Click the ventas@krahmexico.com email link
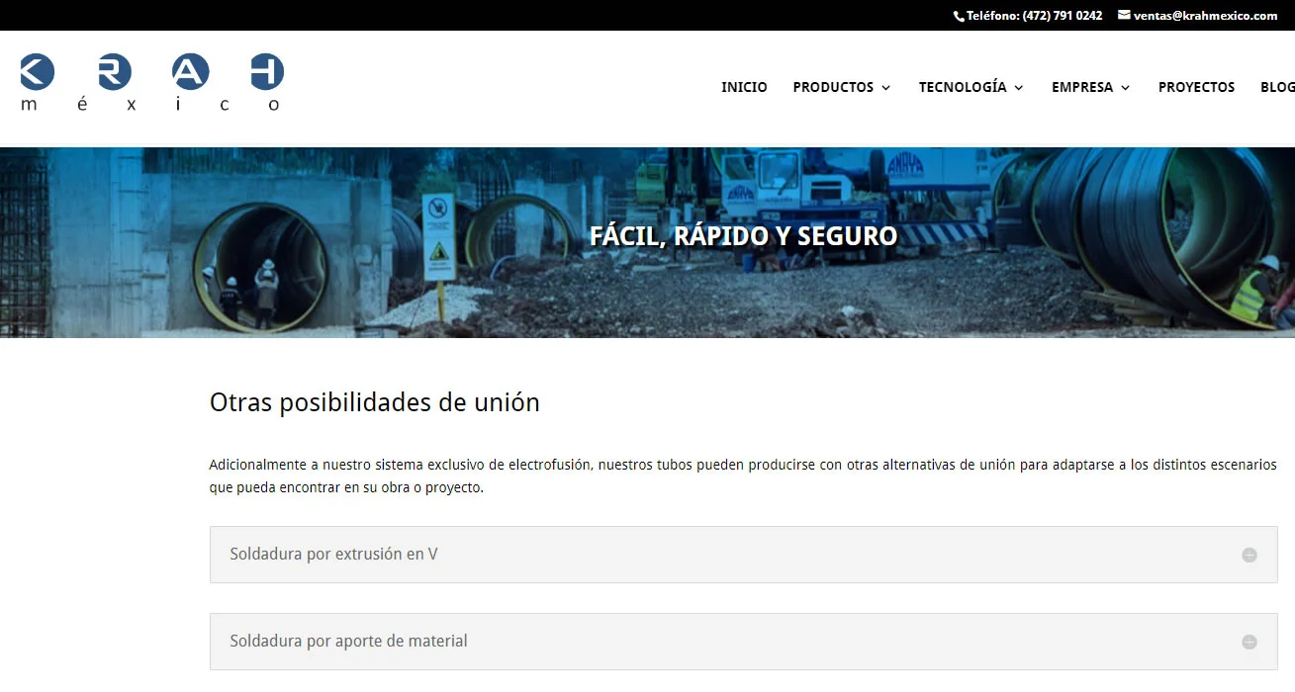Screen dimensions: 1295x692 tap(1205, 16)
